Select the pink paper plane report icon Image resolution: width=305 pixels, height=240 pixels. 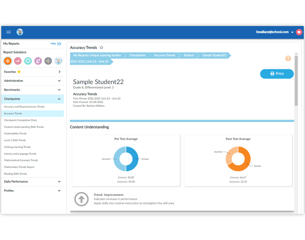point(18,61)
